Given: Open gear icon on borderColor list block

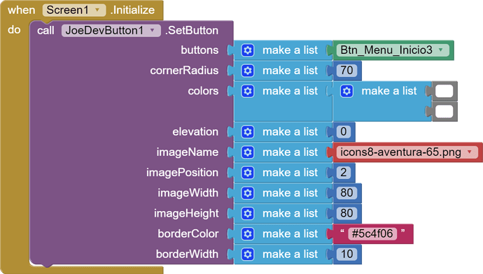Looking at the screenshot, I should coord(248,233).
